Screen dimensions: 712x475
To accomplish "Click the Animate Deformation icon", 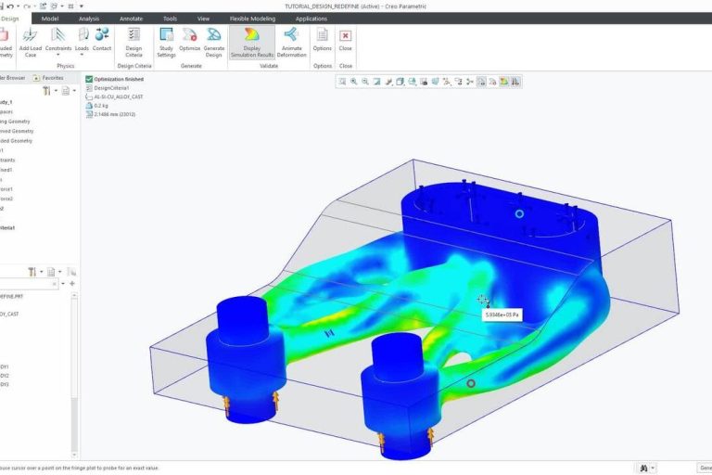I will 291,41.
